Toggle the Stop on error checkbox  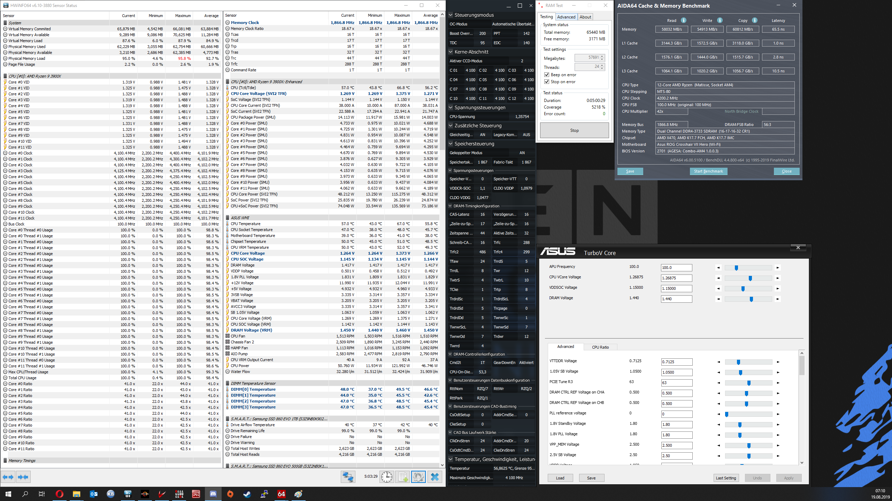[547, 82]
